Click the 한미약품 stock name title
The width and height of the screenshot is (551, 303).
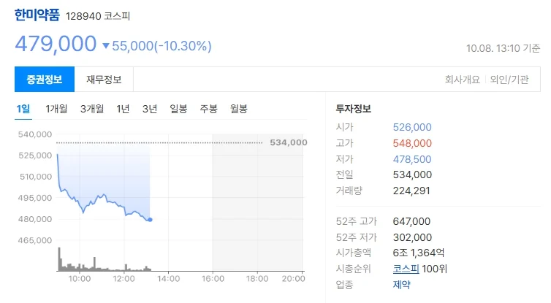point(37,15)
